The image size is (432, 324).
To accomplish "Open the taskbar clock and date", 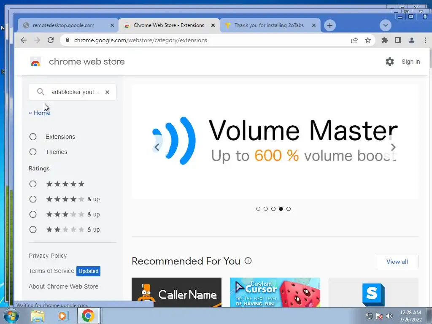I will [x=410, y=316].
